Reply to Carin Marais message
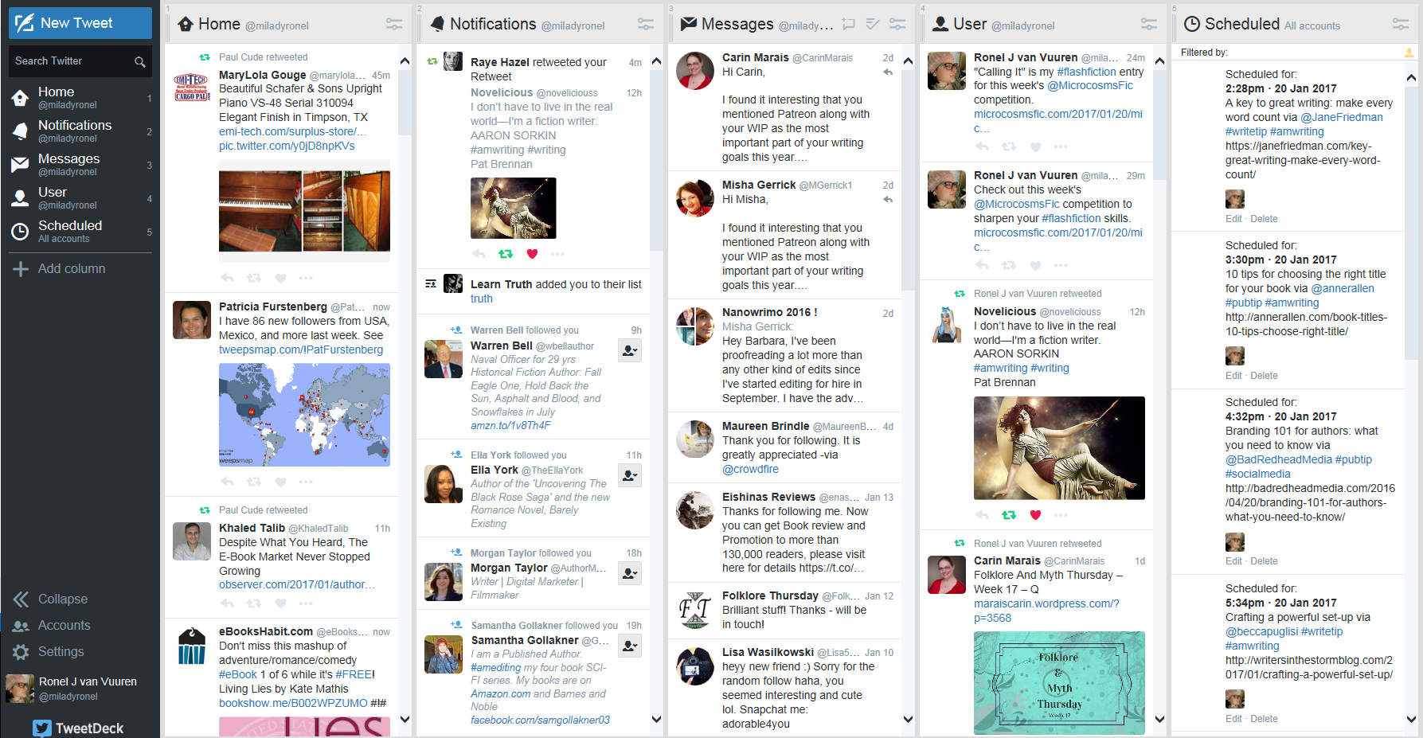This screenshot has width=1423, height=738. (888, 72)
